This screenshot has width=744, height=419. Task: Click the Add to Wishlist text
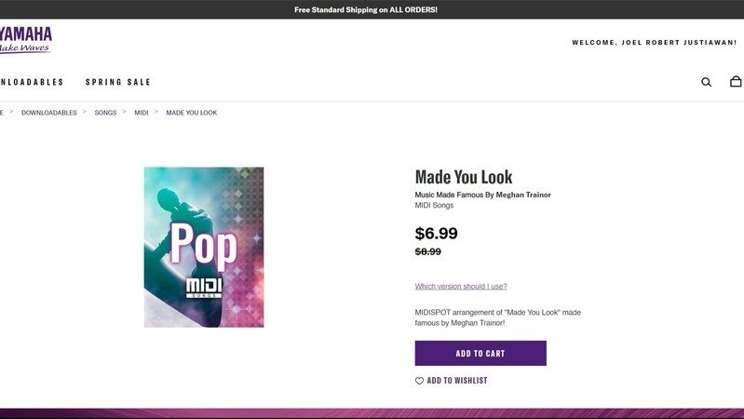(x=457, y=381)
